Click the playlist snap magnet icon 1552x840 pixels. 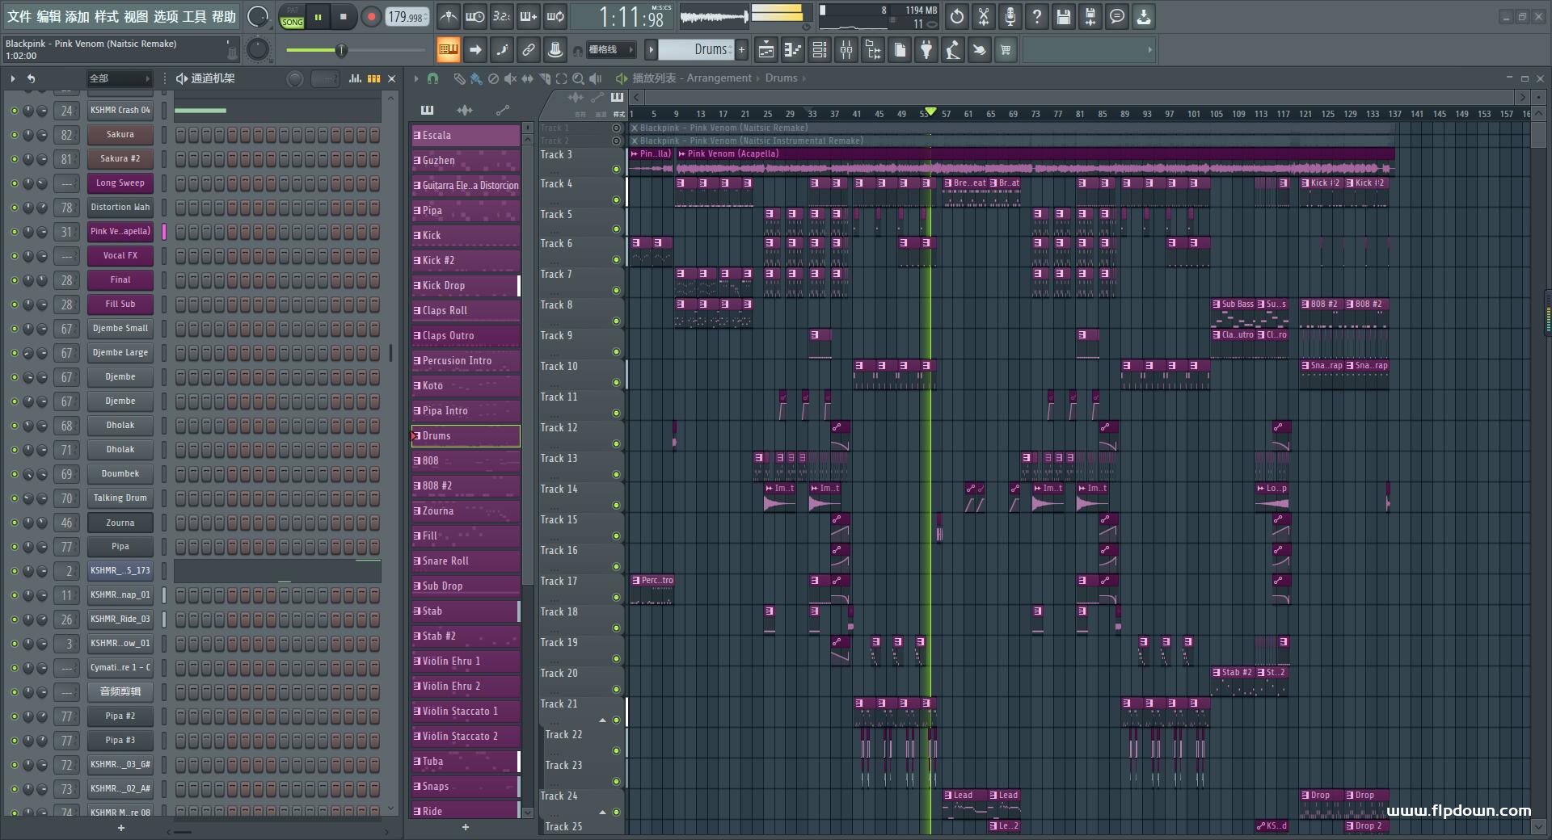[432, 78]
